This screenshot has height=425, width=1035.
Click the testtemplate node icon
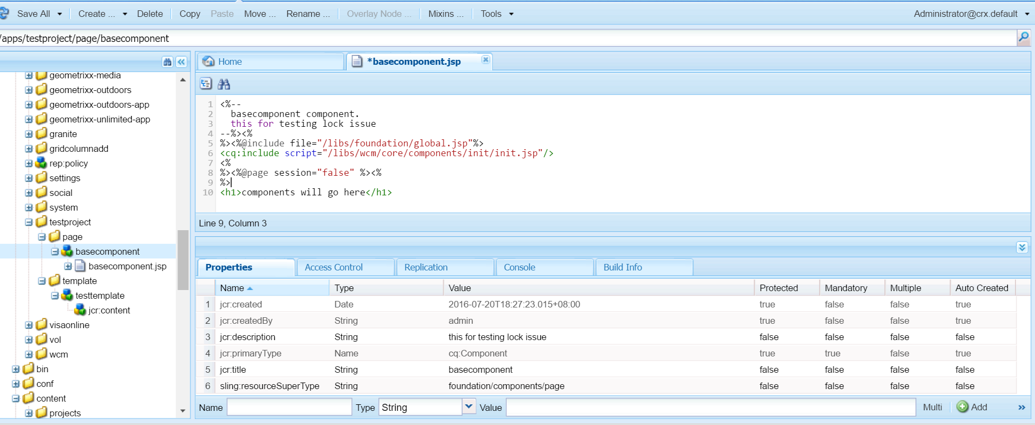(67, 295)
